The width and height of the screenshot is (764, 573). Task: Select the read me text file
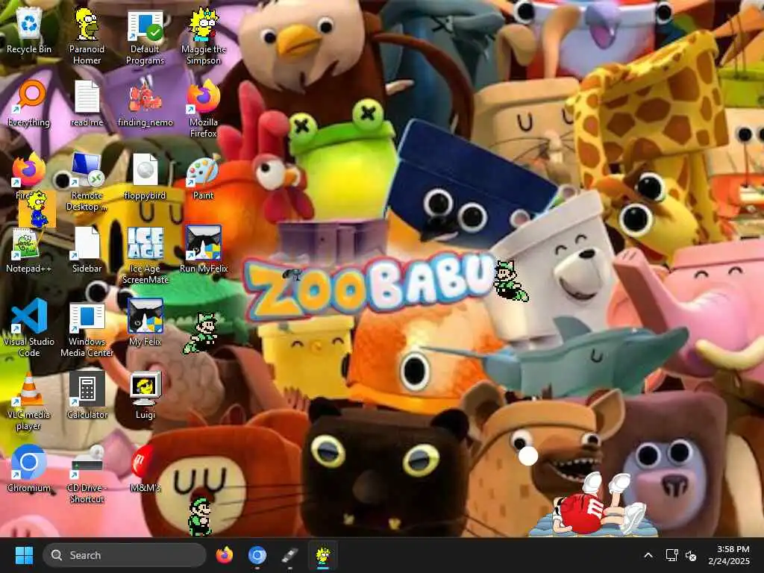tap(87, 103)
